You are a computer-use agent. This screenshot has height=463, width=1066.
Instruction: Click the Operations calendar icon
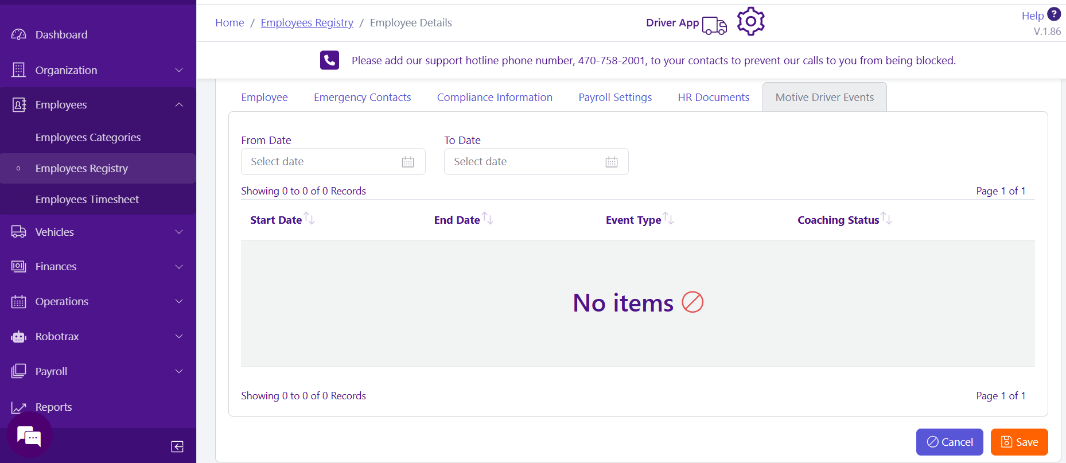pos(19,301)
